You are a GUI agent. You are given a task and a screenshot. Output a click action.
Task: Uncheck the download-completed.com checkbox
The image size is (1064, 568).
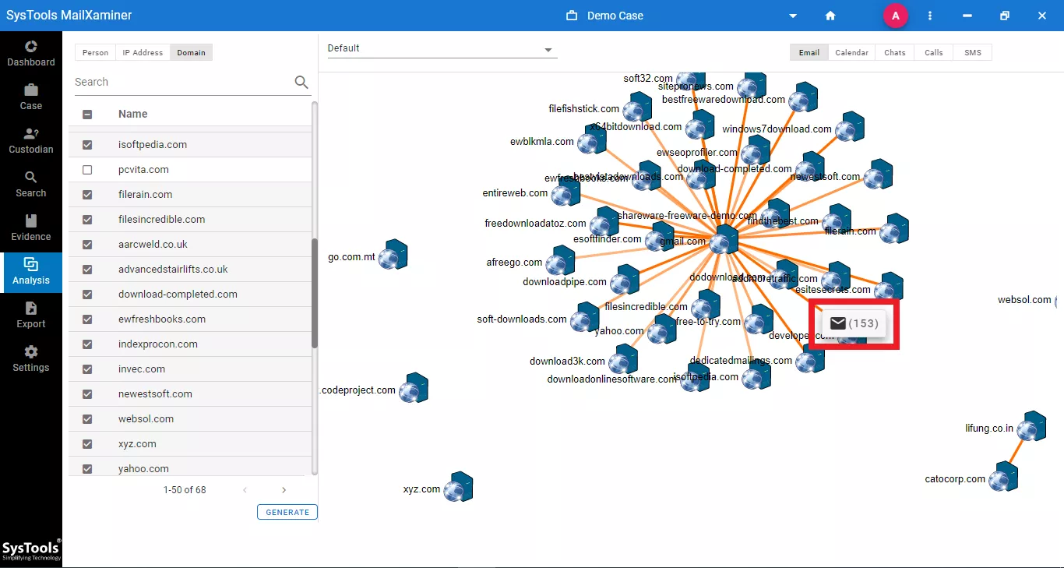click(x=87, y=295)
